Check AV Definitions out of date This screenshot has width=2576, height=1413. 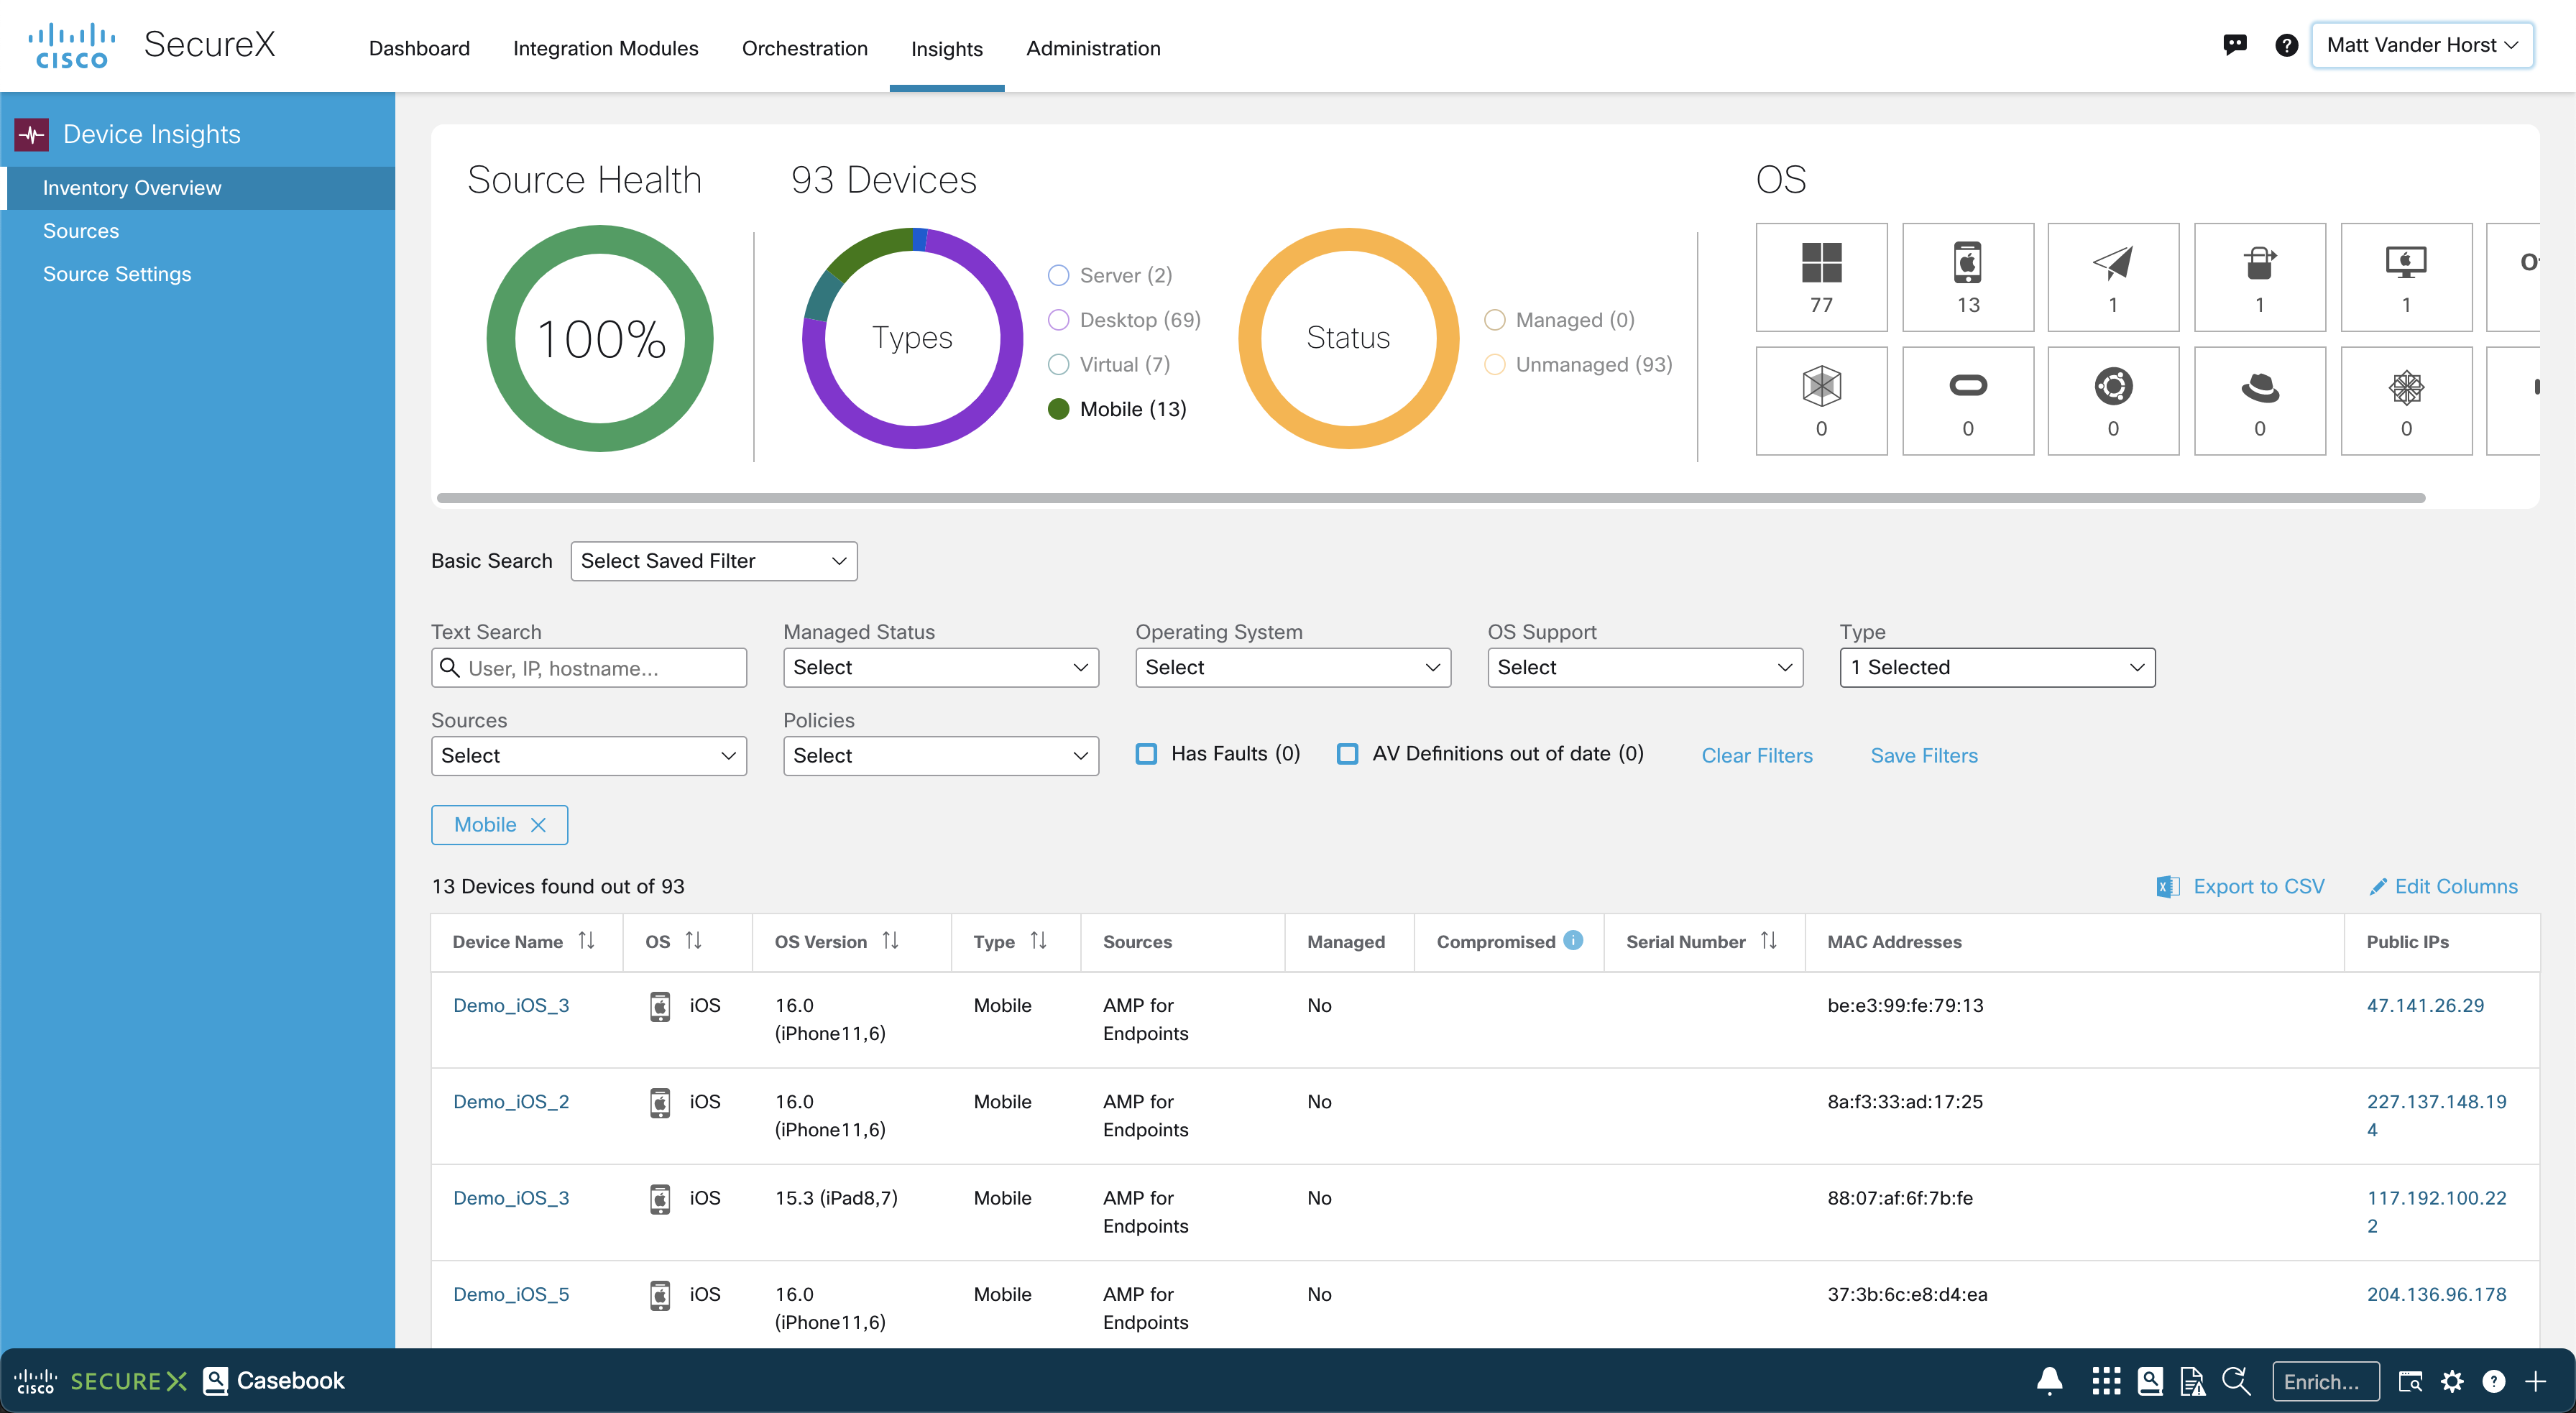click(x=1347, y=754)
